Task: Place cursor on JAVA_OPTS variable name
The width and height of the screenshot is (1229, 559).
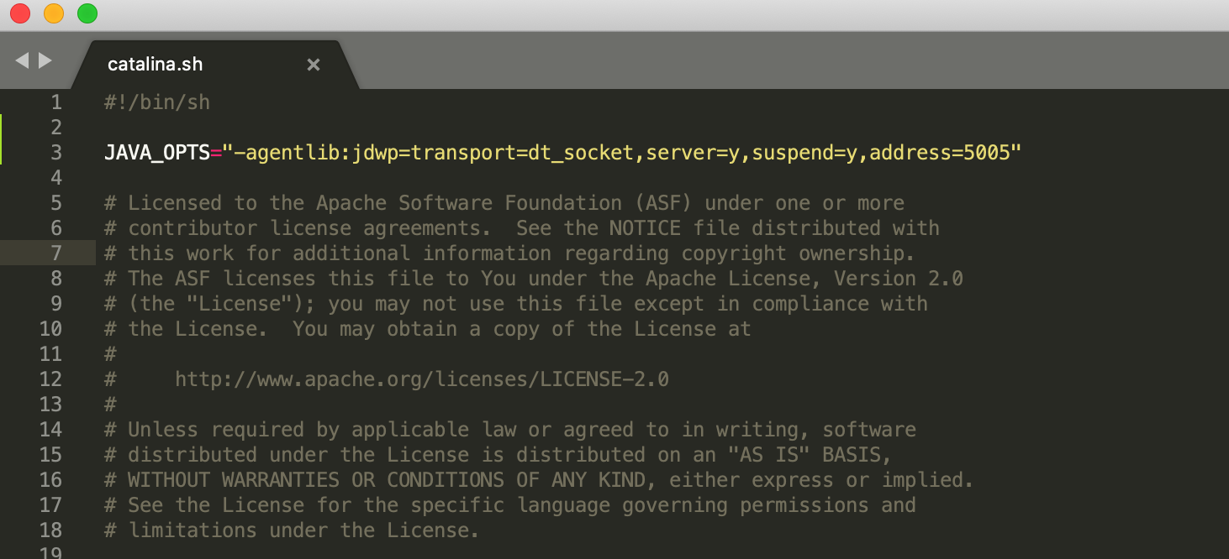Action: 157,153
